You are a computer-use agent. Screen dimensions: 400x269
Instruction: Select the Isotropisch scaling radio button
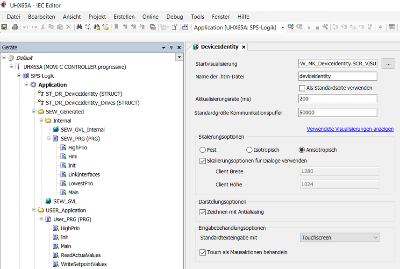(249, 150)
